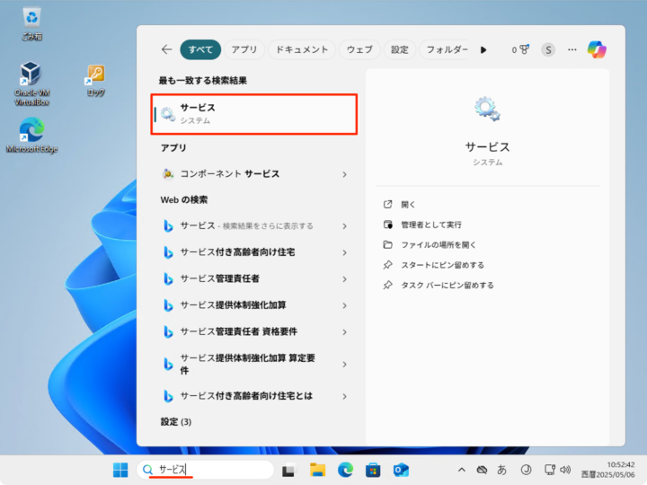Switch to the 設定 filter tab

399,50
